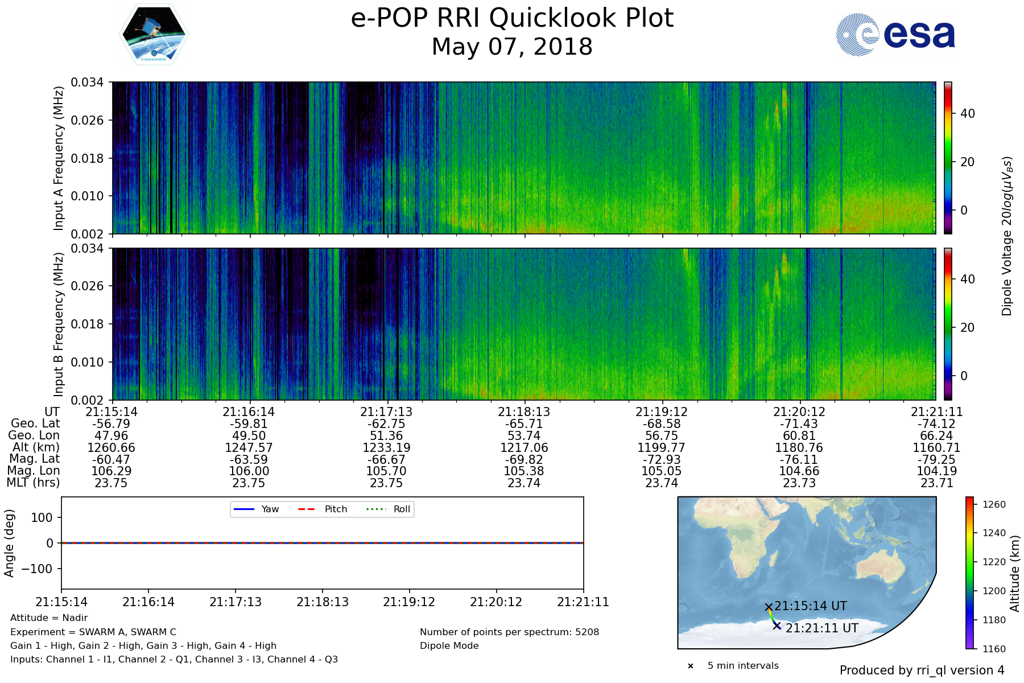Screen dimensions: 1024x683
Task: Click the blue Yaw line sample in legend
Action: 243,509
